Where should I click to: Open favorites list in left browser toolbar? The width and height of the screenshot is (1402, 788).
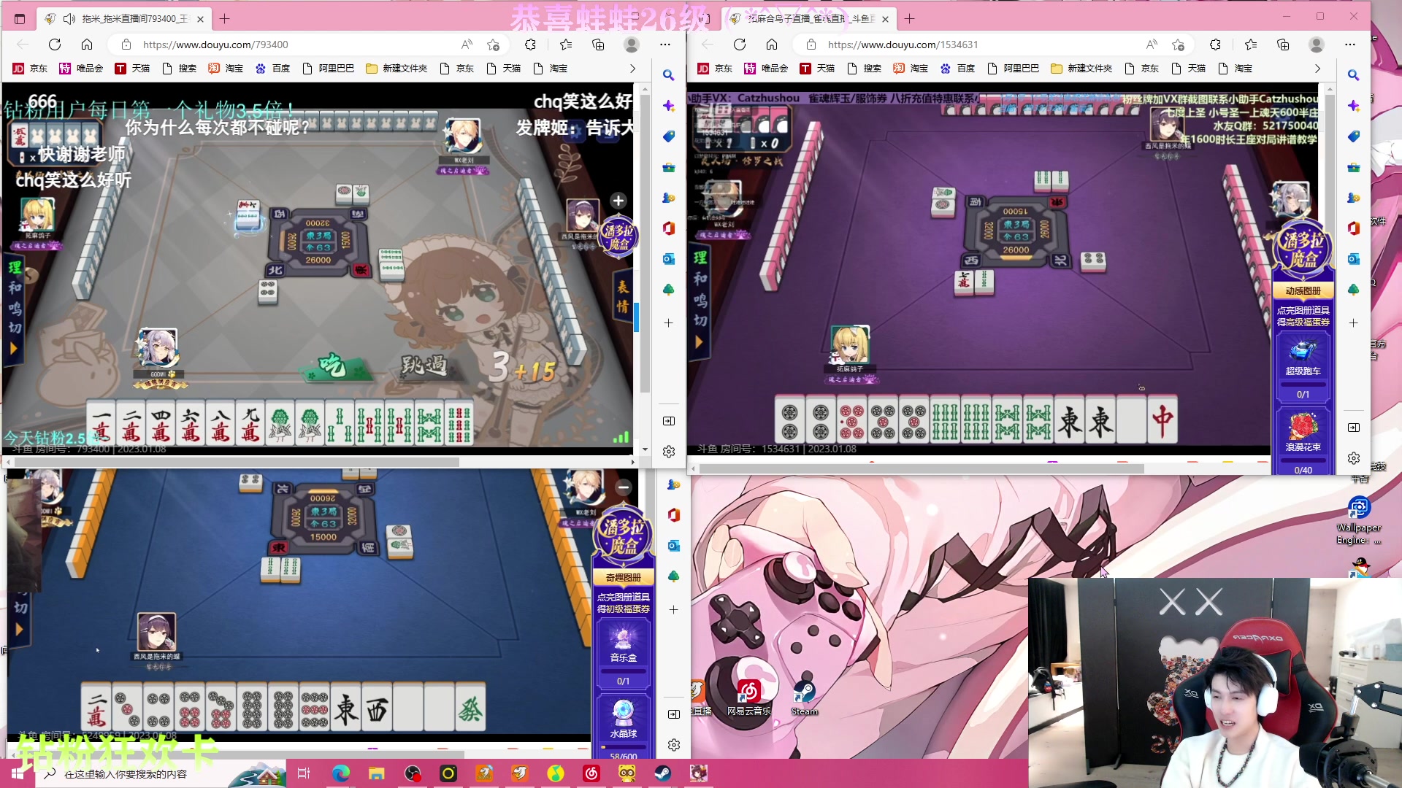tap(566, 45)
